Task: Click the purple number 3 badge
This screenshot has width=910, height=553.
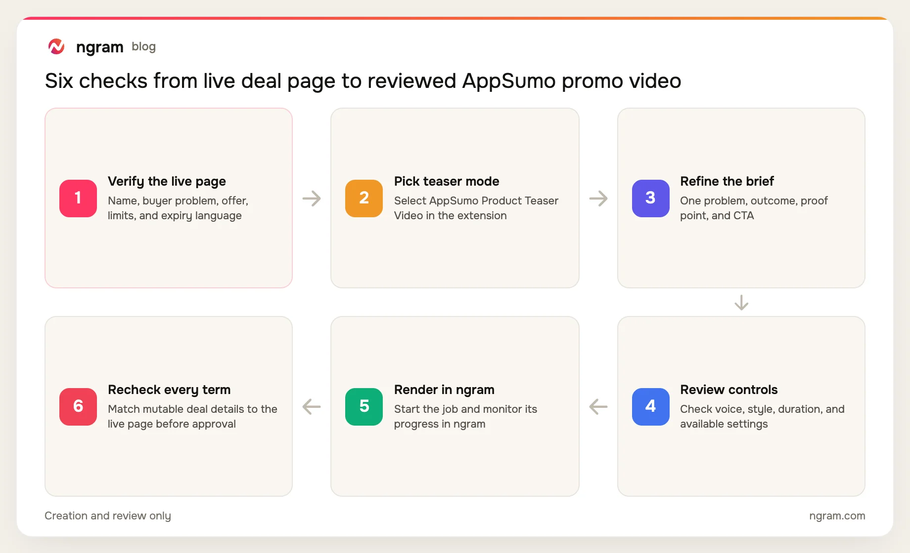Action: pyautogui.click(x=650, y=198)
